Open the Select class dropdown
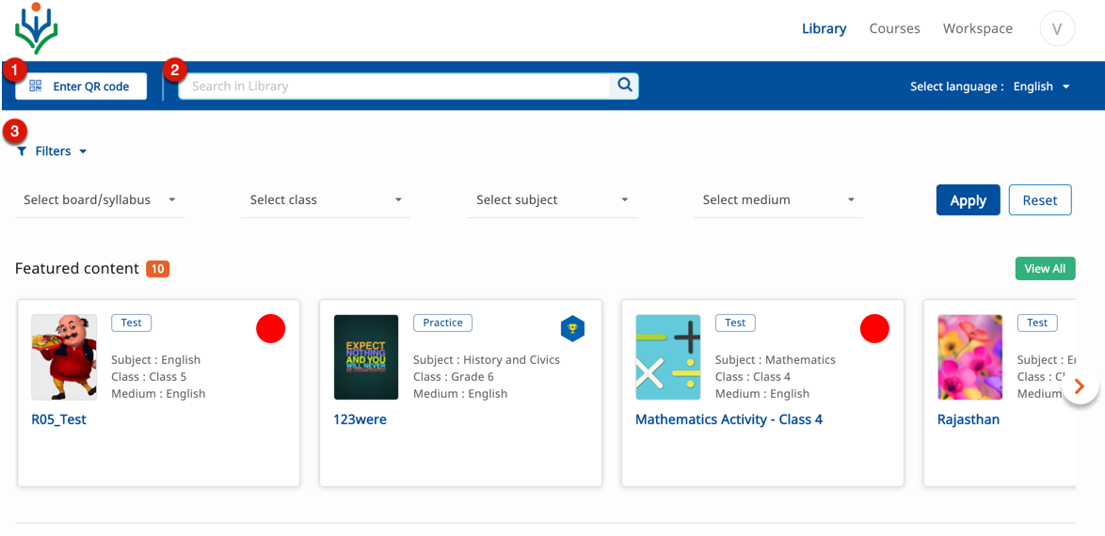The image size is (1105, 536). 326,199
